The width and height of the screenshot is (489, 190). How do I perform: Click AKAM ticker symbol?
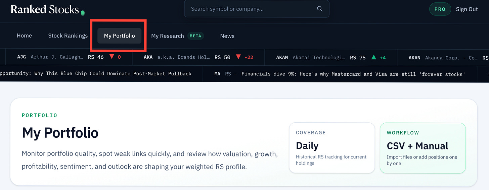tap(282, 57)
